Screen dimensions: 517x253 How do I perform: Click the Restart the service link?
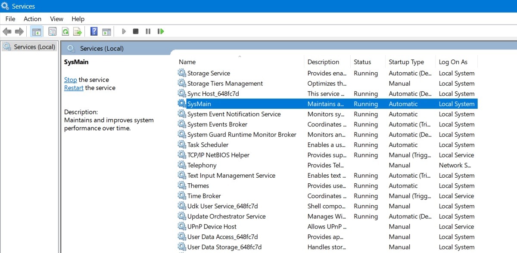pos(73,88)
